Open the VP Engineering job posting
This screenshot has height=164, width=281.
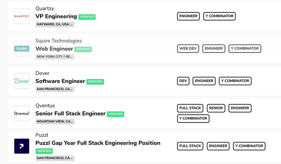click(x=56, y=16)
